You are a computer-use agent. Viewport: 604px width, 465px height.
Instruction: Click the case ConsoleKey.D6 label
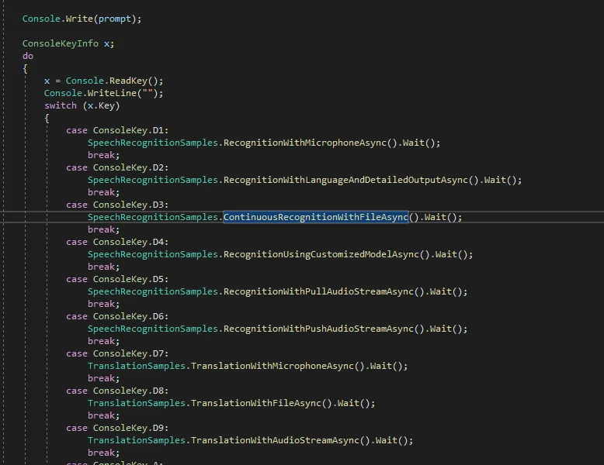(x=117, y=317)
